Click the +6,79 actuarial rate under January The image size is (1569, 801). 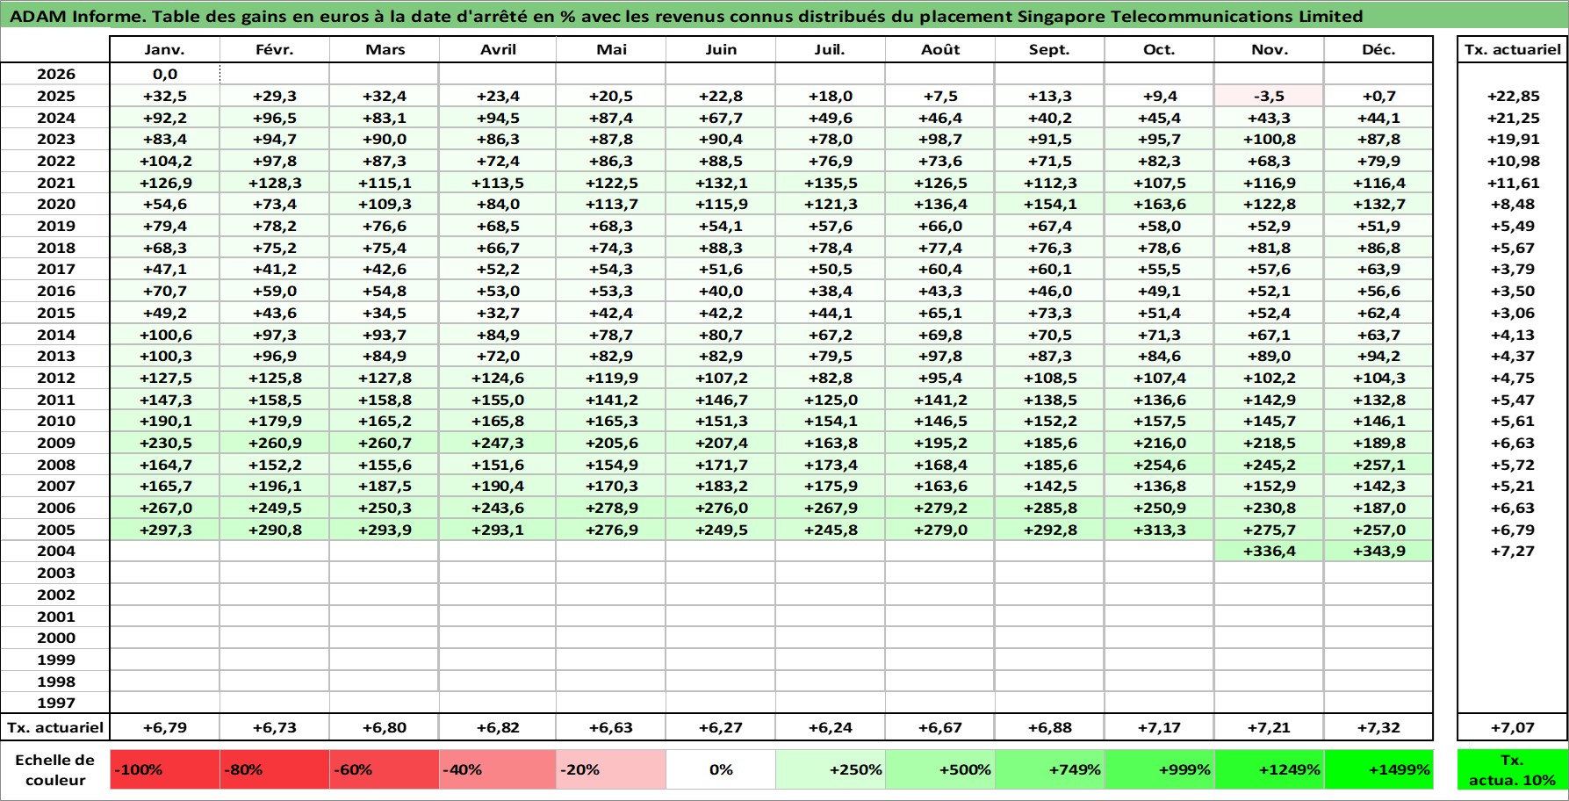pyautogui.click(x=165, y=728)
